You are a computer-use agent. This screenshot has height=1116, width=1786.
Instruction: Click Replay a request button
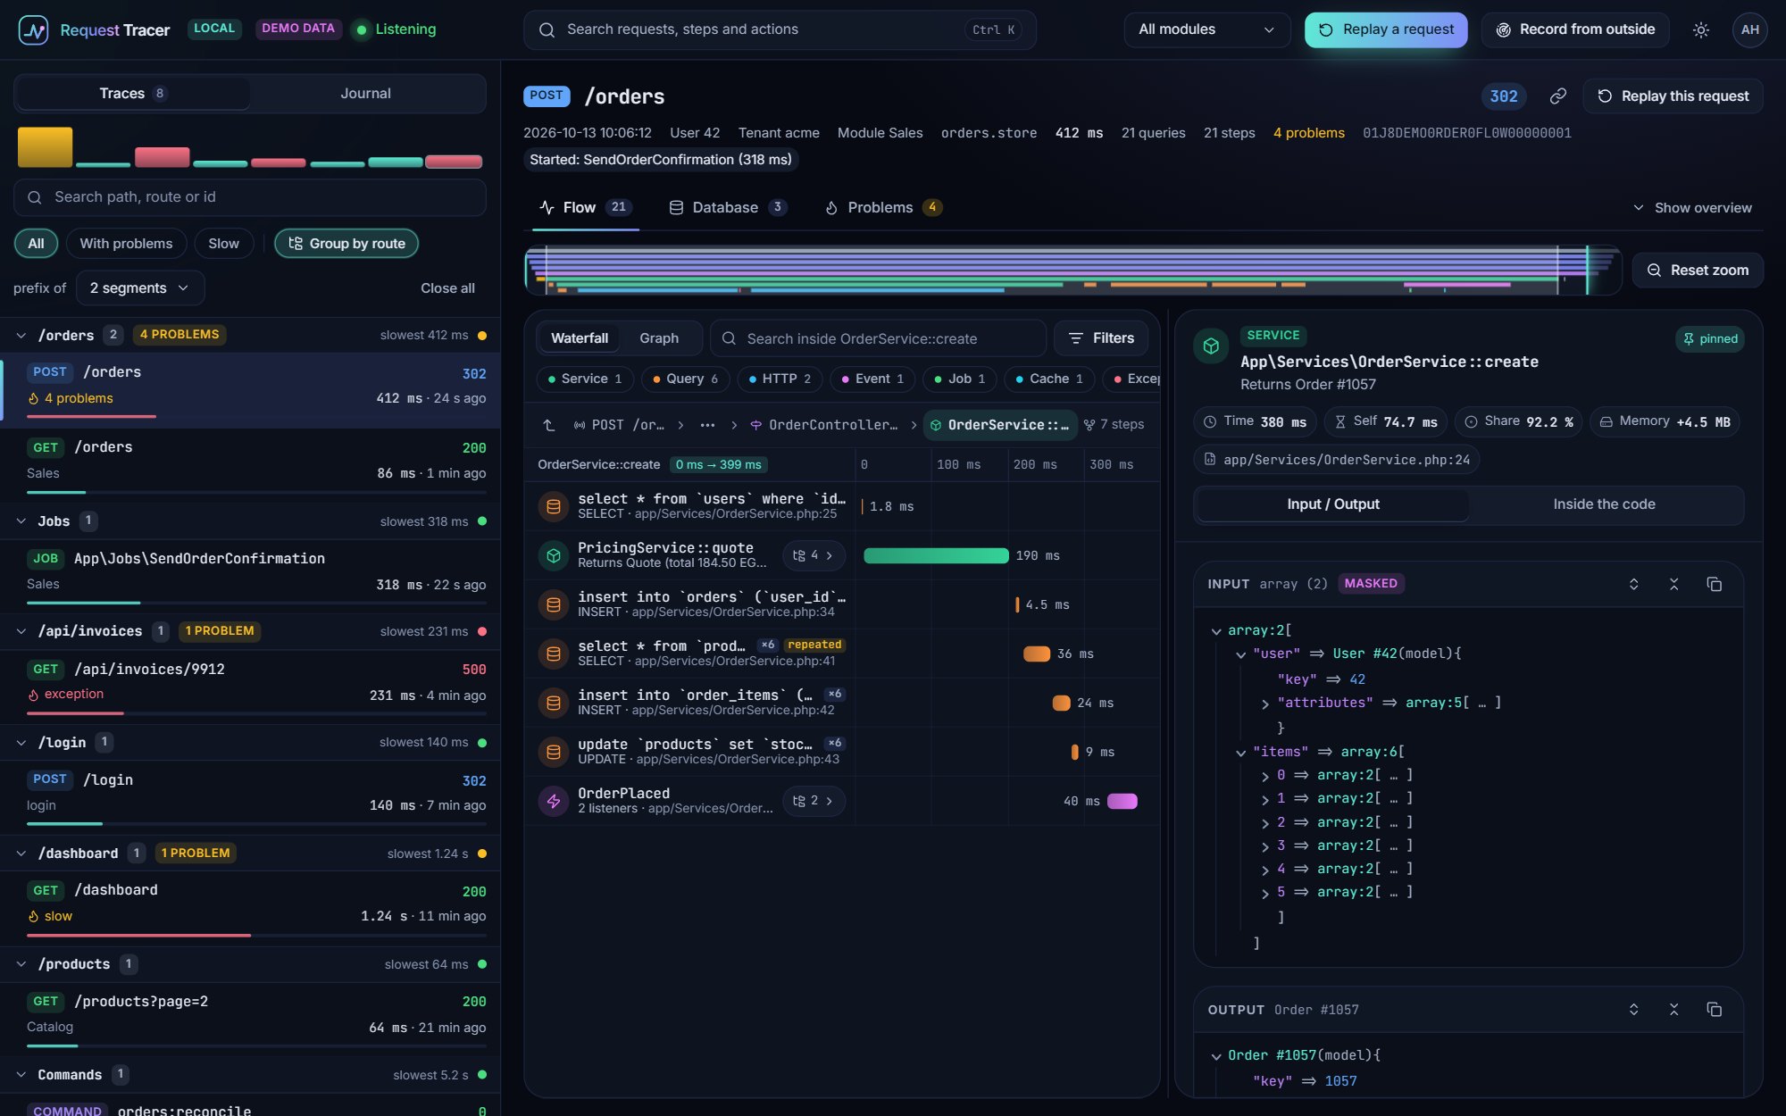(x=1386, y=29)
